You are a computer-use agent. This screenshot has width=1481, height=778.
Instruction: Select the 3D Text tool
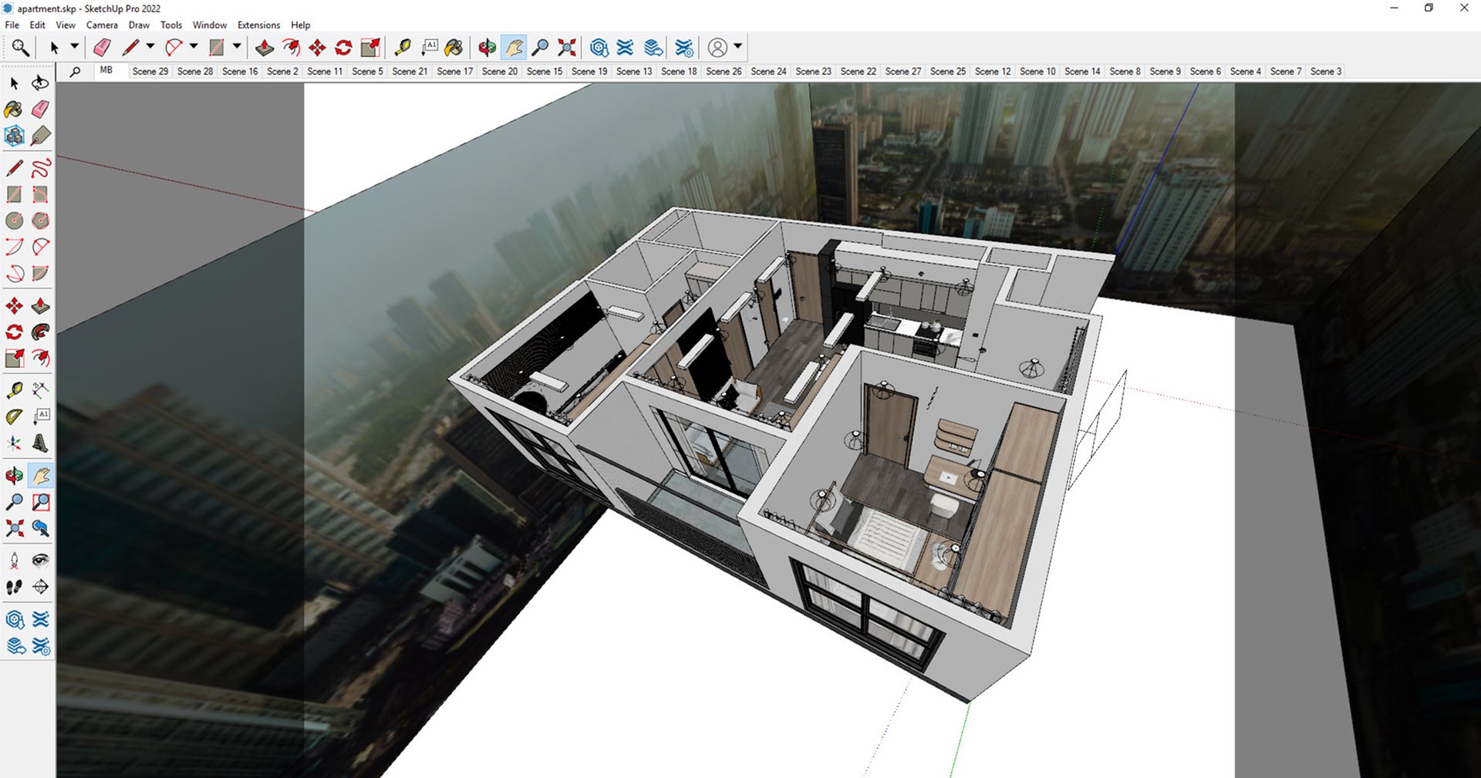click(41, 443)
